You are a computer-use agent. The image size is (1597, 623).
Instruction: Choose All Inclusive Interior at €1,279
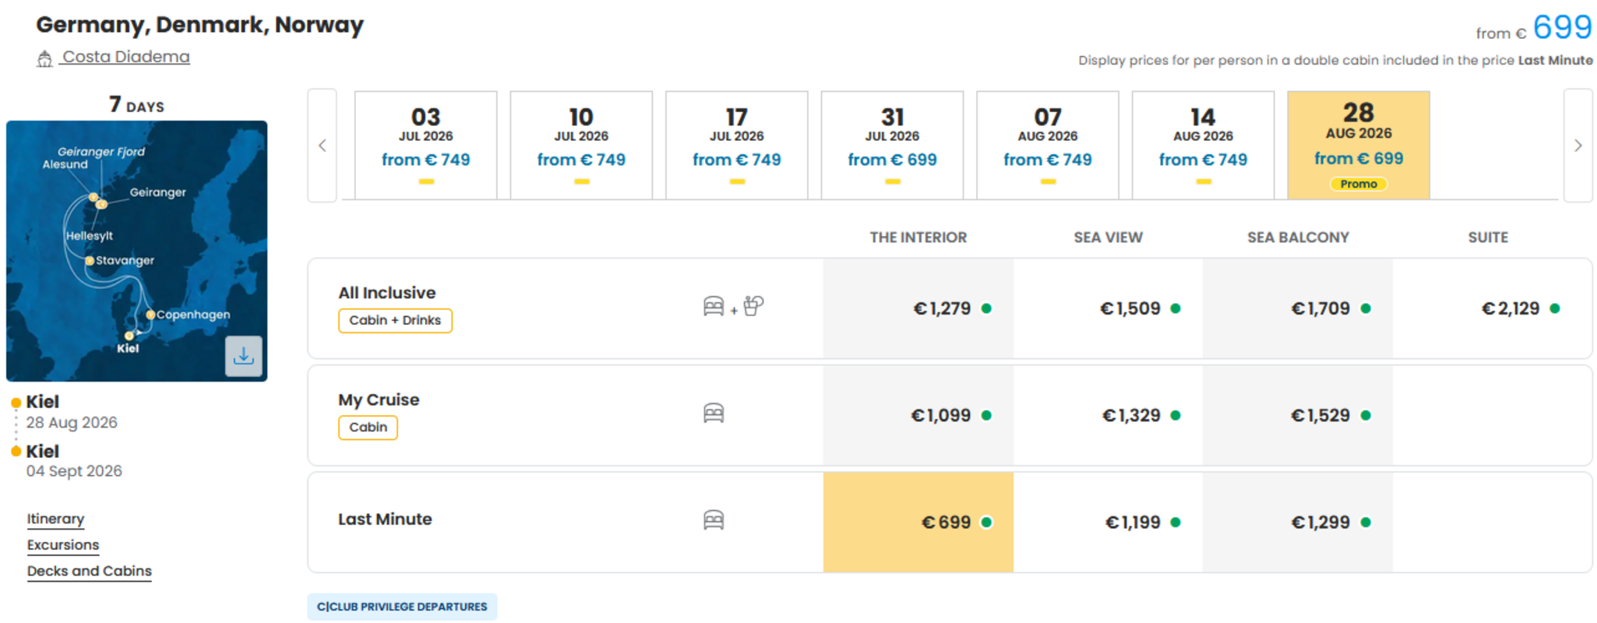(x=918, y=308)
